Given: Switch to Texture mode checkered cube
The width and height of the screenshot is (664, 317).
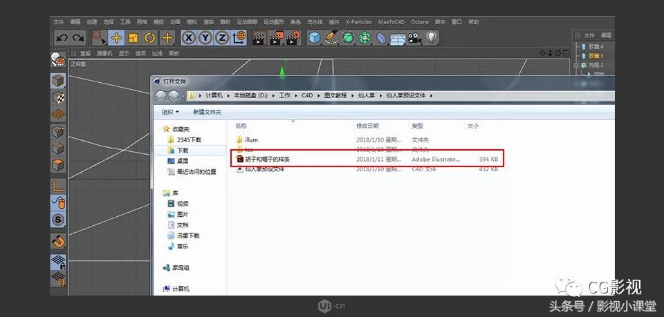Looking at the screenshot, I should (x=58, y=97).
